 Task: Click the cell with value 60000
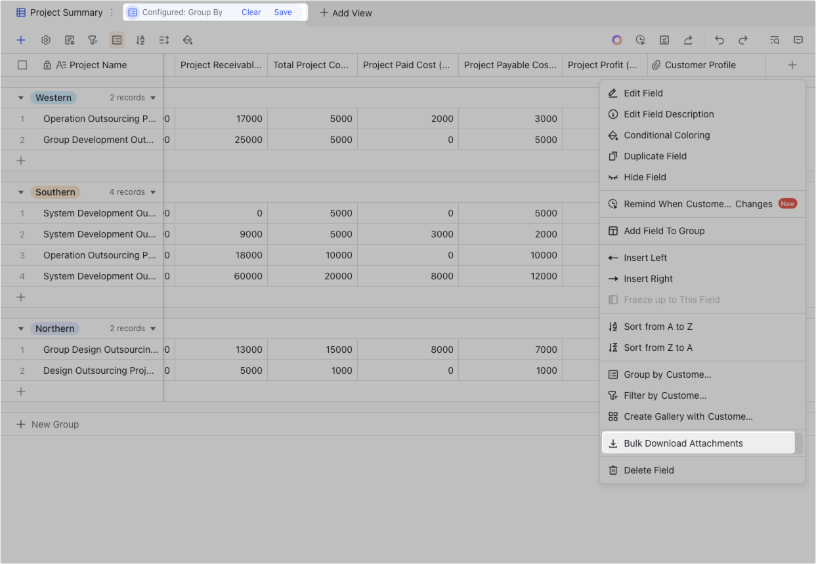click(x=221, y=276)
